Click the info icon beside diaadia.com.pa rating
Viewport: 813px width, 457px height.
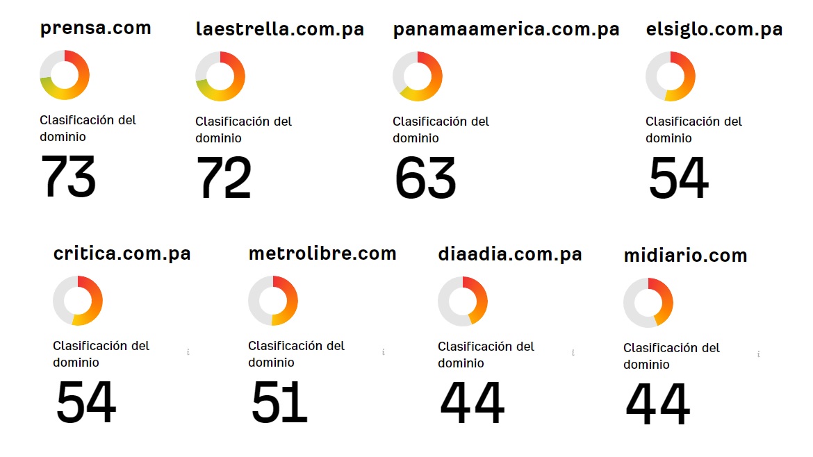[x=573, y=353]
